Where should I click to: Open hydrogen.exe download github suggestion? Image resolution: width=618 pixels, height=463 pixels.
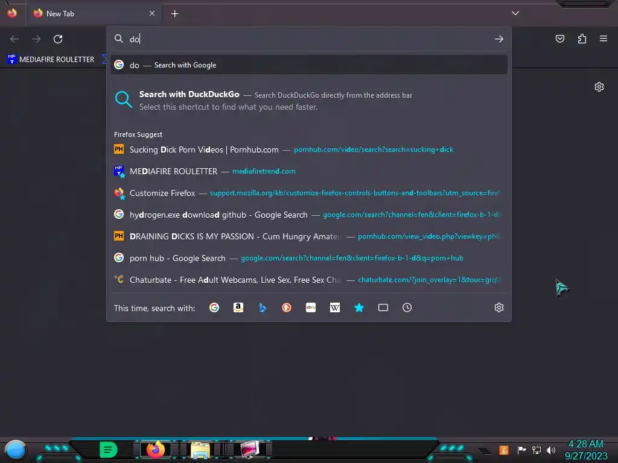click(309, 215)
